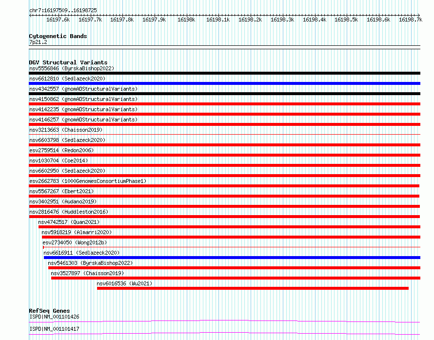Select the black nsv5556846 variant bar

pyautogui.click(x=224, y=73)
